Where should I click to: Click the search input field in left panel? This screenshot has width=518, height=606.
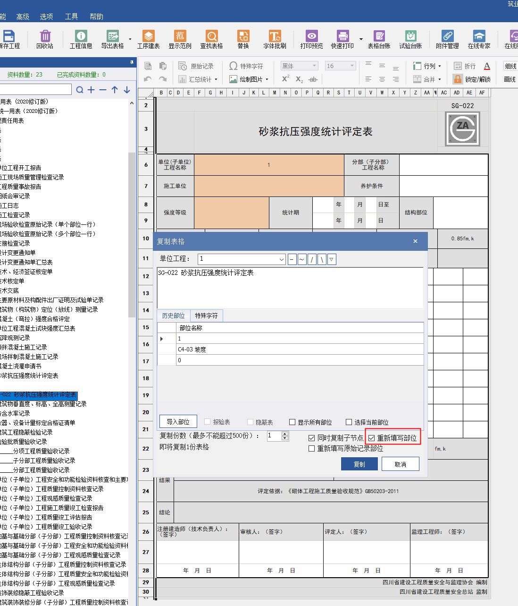click(35, 89)
